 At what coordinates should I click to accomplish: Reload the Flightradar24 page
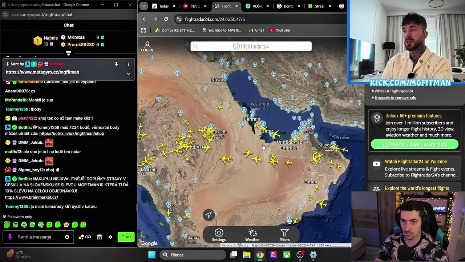pos(166,19)
